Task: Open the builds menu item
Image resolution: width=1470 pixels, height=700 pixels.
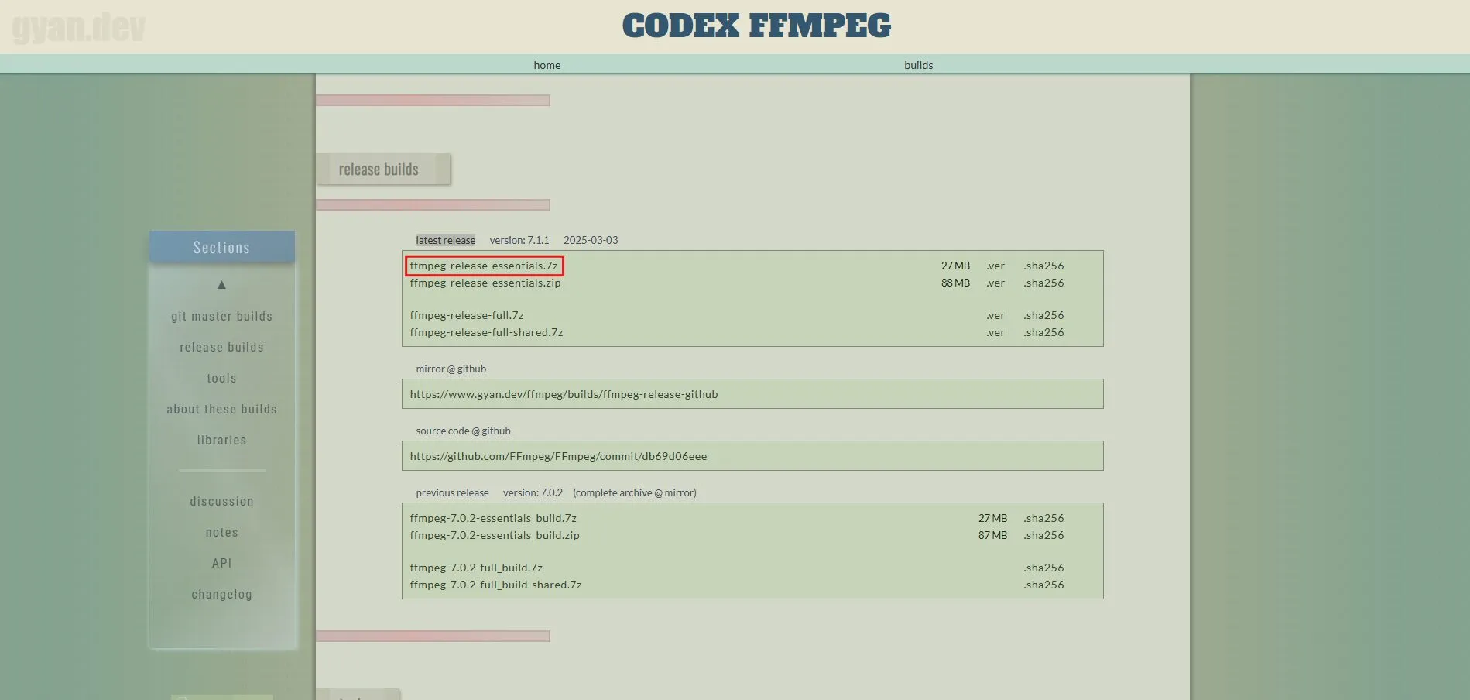Action: coord(918,65)
